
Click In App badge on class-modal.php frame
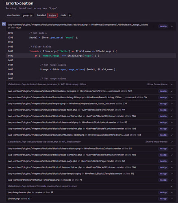click(x=163, y=123)
